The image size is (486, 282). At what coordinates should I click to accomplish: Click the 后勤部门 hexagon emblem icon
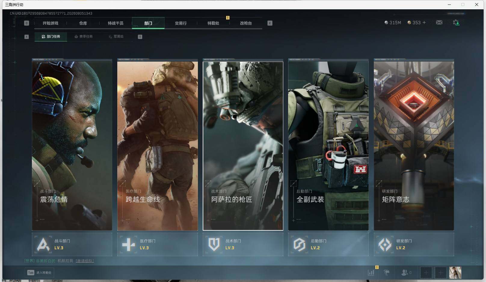pyautogui.click(x=300, y=244)
